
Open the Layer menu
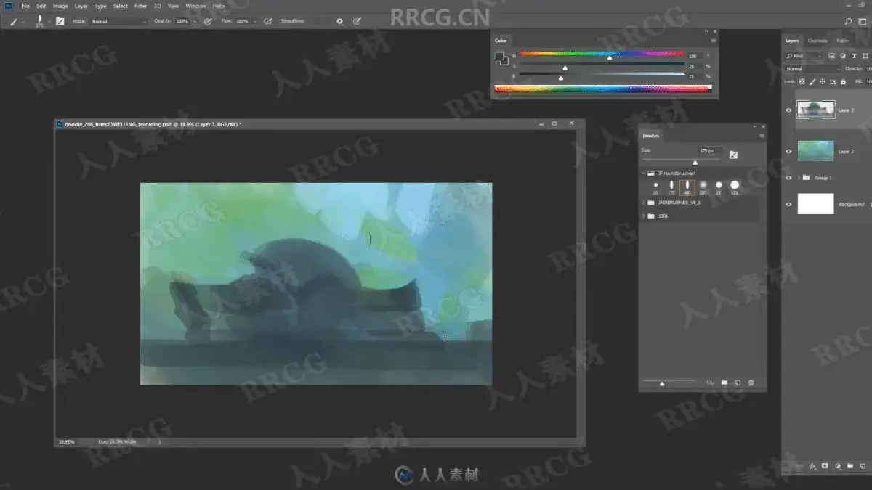click(x=81, y=6)
